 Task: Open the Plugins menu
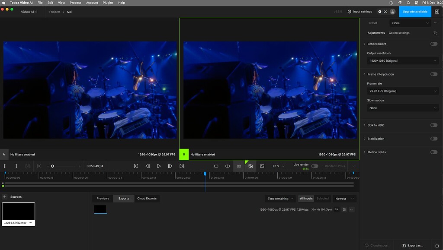pyautogui.click(x=108, y=3)
